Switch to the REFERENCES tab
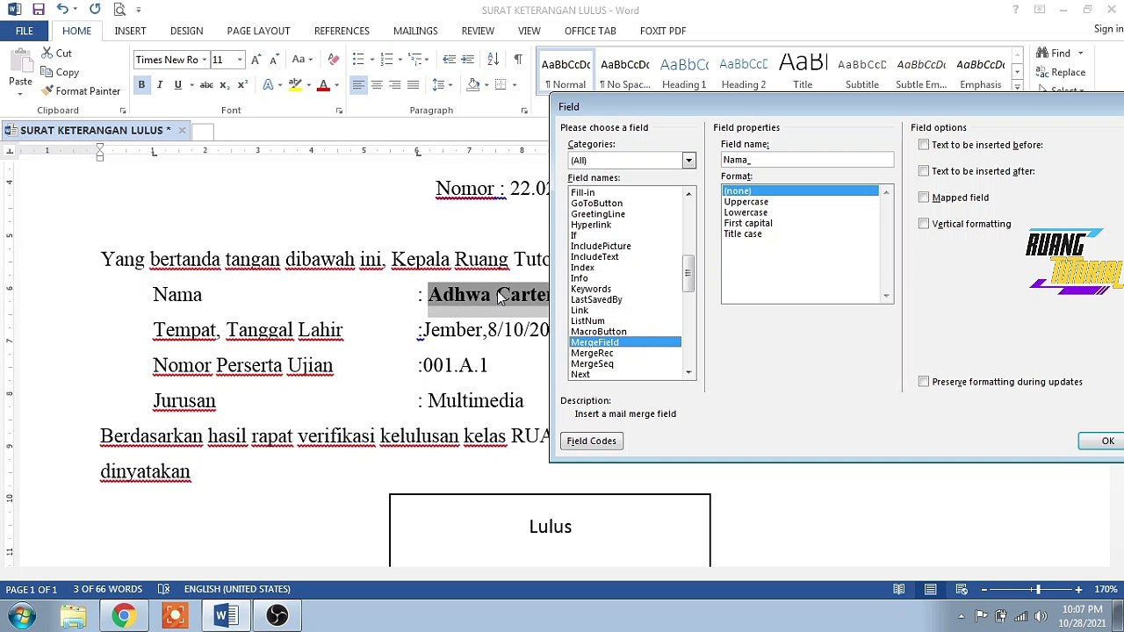 click(x=342, y=31)
